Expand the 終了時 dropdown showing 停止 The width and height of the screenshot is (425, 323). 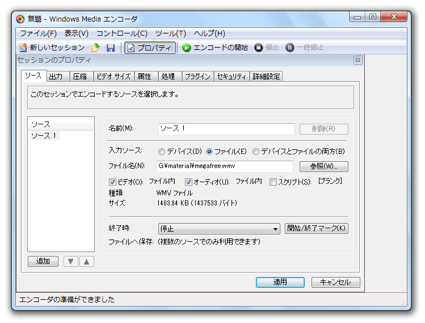pos(219,229)
